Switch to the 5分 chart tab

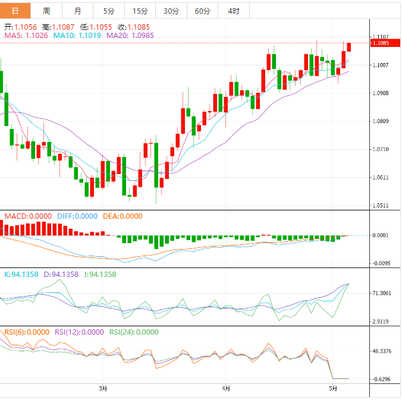coord(109,11)
